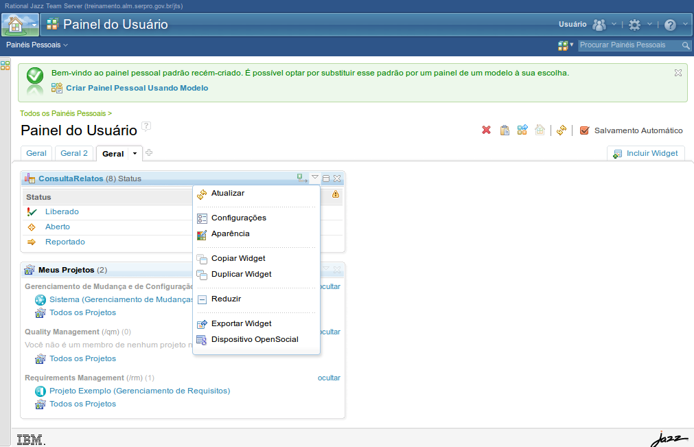This screenshot has height=447, width=694.
Task: Minimize the ConsultaRelatos widget
Action: 326,179
